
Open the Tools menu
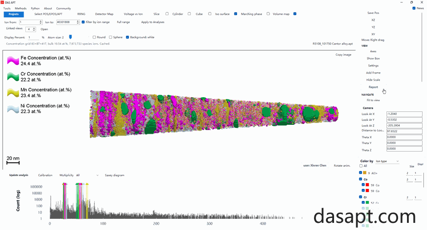click(x=7, y=8)
